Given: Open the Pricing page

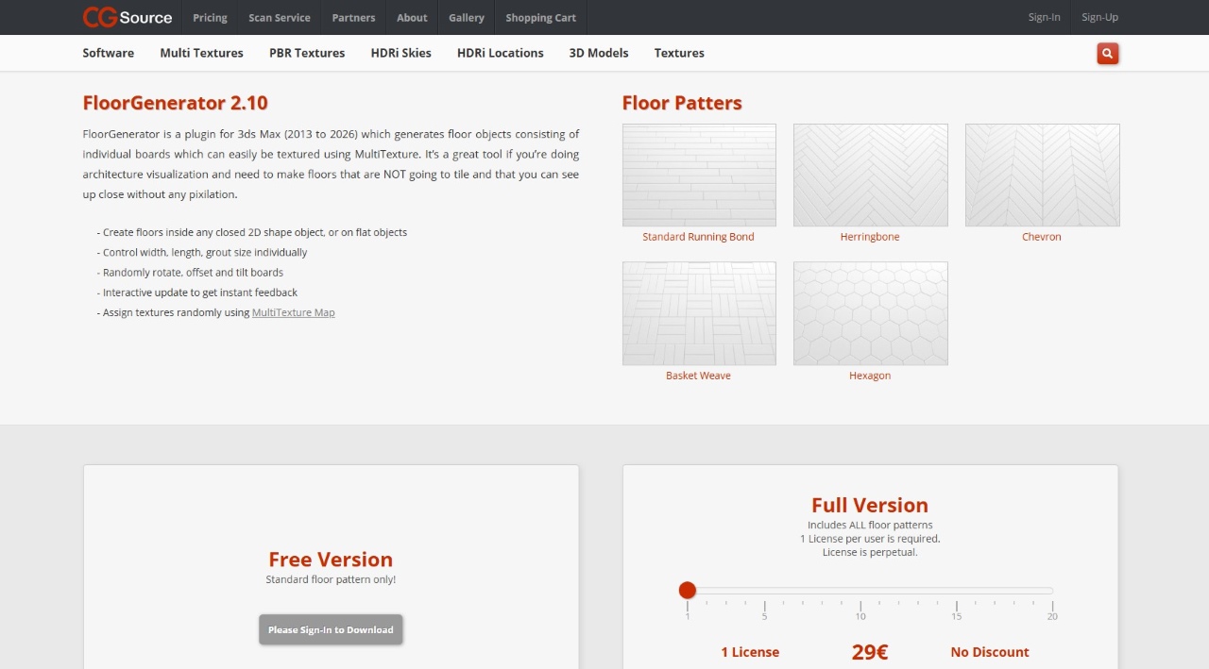Looking at the screenshot, I should 210,18.
